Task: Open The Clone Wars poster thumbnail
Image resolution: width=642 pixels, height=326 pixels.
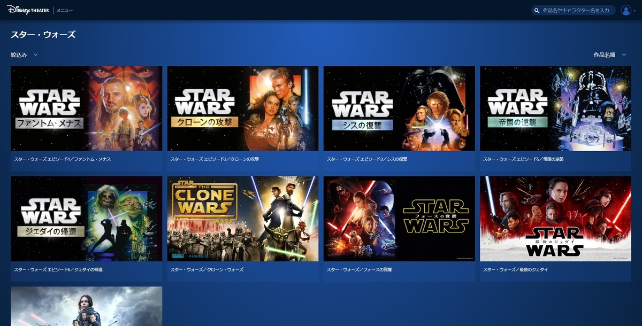Action: 243,219
